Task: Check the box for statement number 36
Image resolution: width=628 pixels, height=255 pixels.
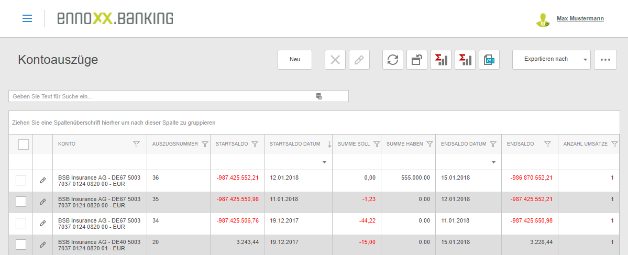Action: [x=21, y=180]
